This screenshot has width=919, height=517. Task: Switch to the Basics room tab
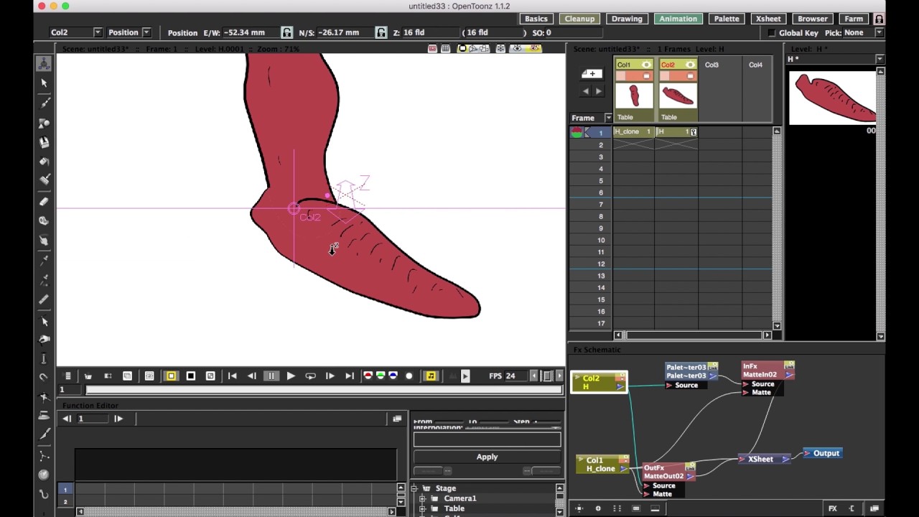(536, 19)
